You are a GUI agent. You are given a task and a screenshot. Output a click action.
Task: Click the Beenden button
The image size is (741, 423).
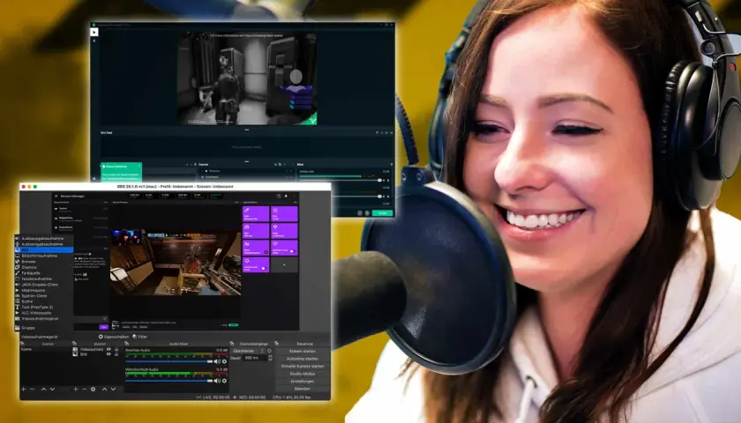pos(303,389)
